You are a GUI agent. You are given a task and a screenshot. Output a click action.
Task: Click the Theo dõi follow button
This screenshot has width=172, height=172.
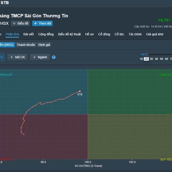pos(42,24)
